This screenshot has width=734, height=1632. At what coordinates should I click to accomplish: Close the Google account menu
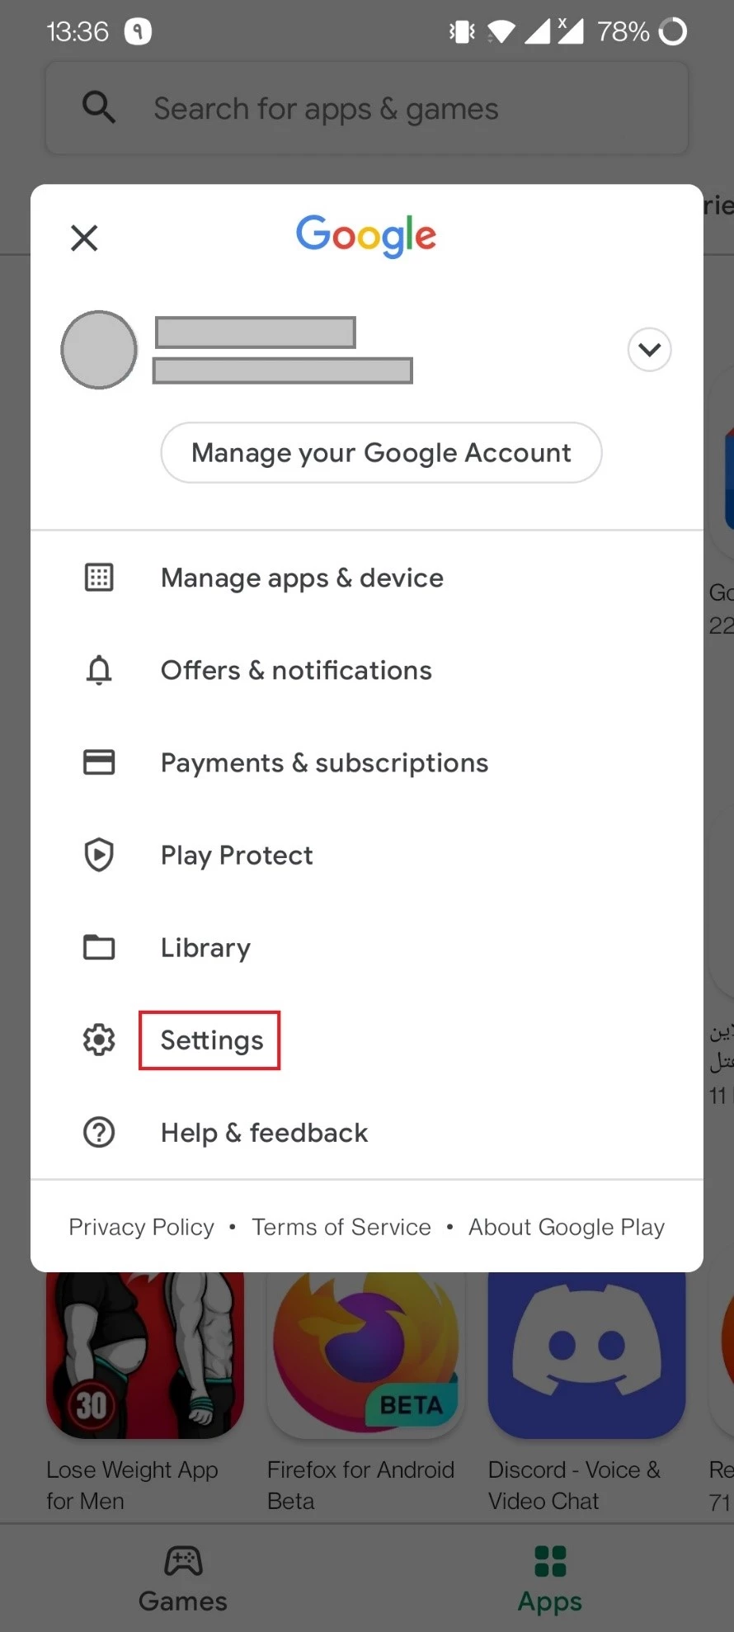click(84, 238)
